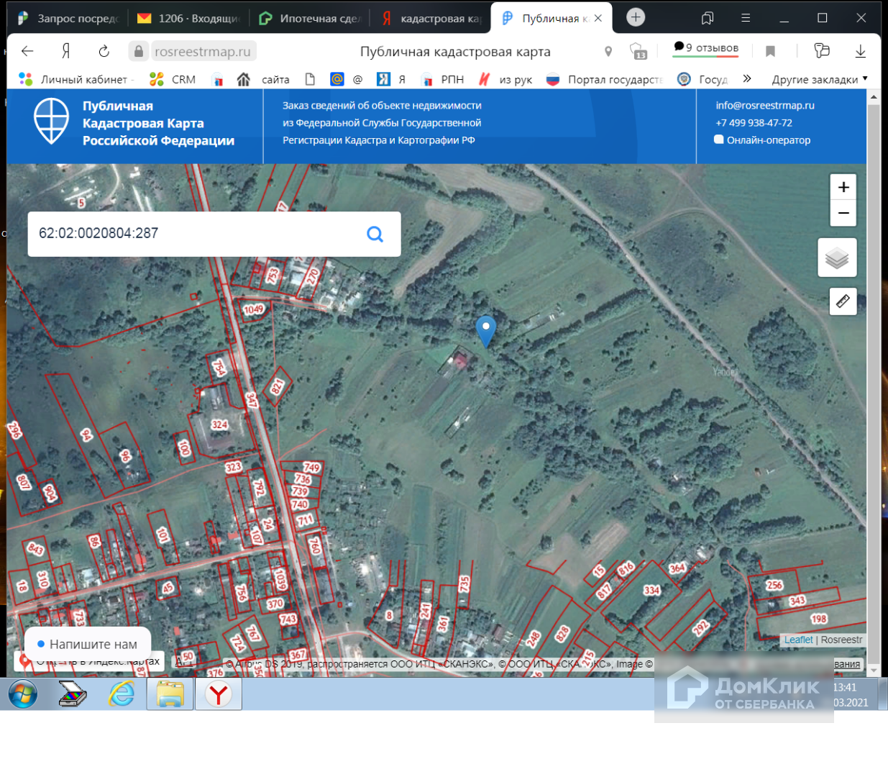
Task: Switch to the Ипотечная сделка tab
Action: pyautogui.click(x=311, y=19)
